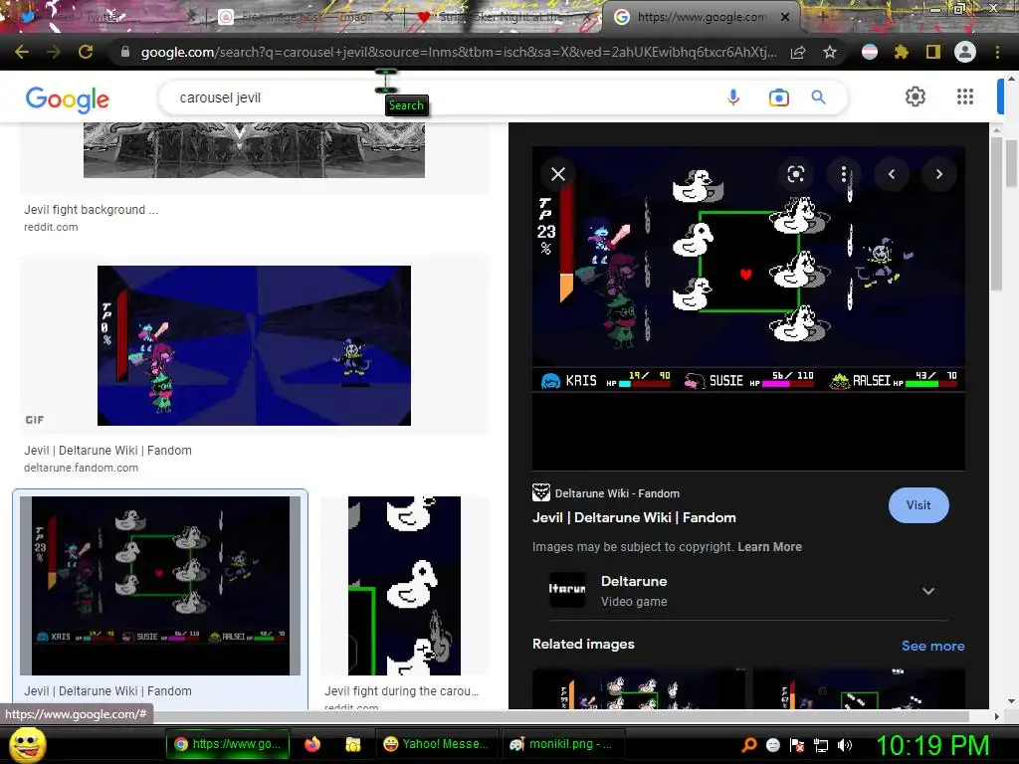
Task: Click the Visit button
Action: coord(918,505)
